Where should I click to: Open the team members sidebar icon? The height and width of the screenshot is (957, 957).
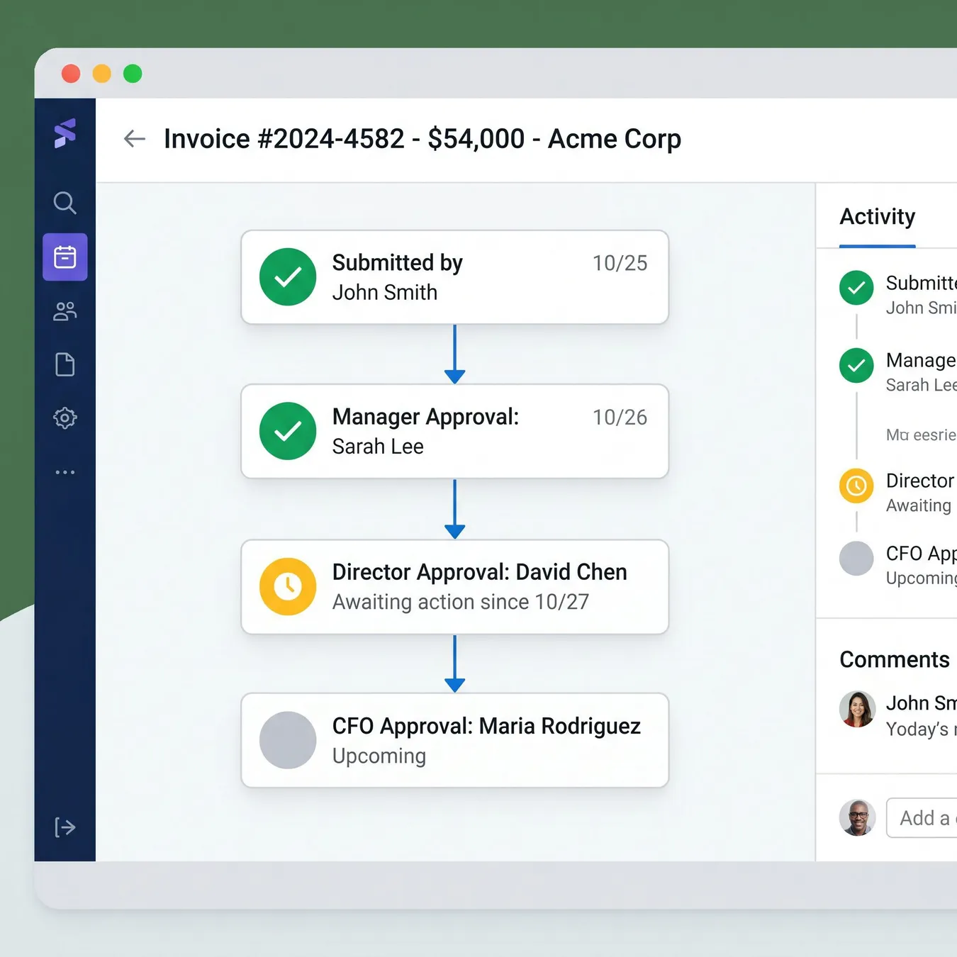point(65,310)
